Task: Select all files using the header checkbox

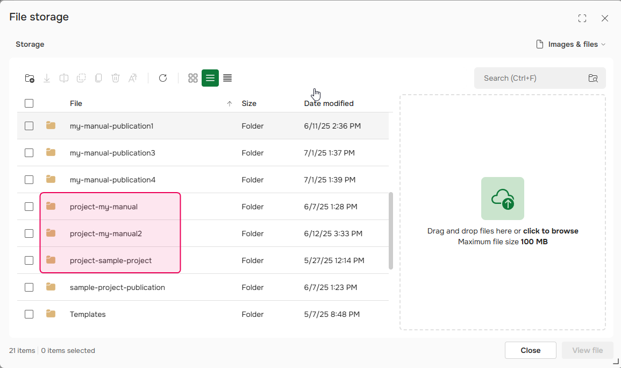Action: pyautogui.click(x=29, y=103)
